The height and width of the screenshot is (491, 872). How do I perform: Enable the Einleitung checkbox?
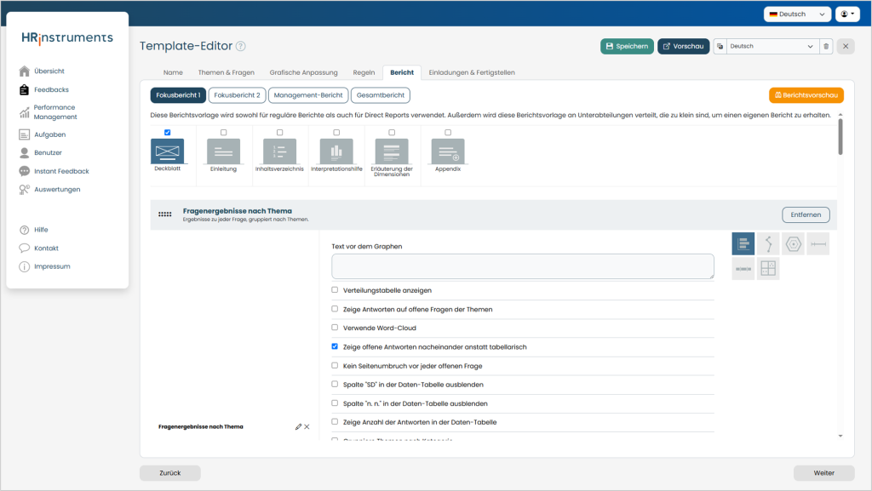(x=224, y=132)
